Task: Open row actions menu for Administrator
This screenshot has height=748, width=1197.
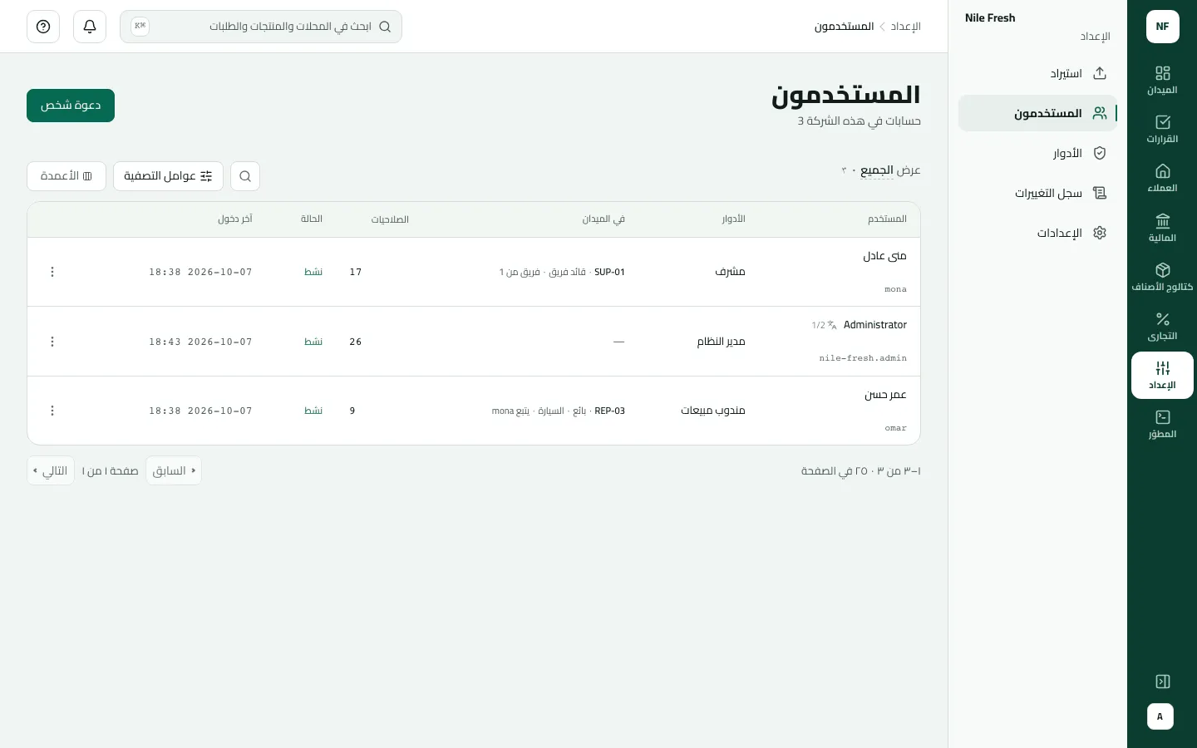Action: point(52,342)
